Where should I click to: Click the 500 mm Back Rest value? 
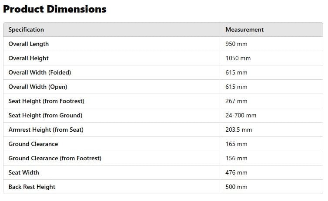point(236,187)
